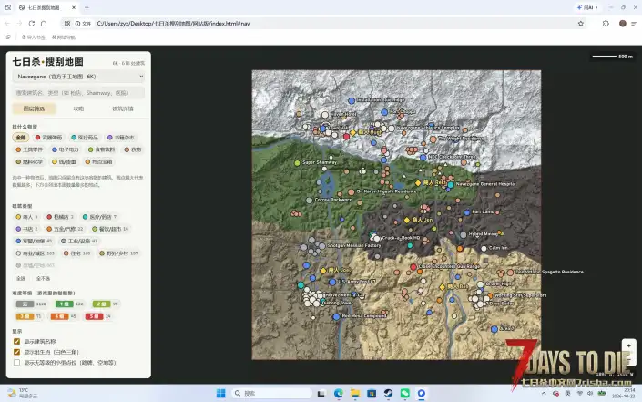This screenshot has width=642, height=402.
Task: Click the Super Shamway green map marker
Action: pyautogui.click(x=297, y=162)
